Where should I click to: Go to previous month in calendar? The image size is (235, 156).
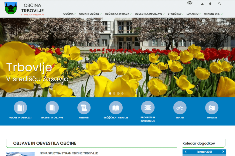186,152
